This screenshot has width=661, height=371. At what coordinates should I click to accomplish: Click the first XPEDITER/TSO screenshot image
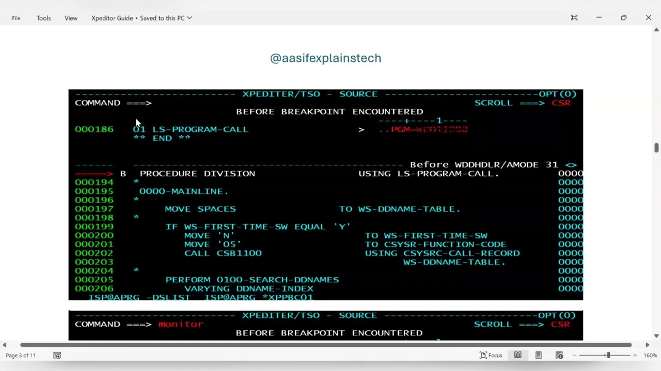tap(326, 195)
